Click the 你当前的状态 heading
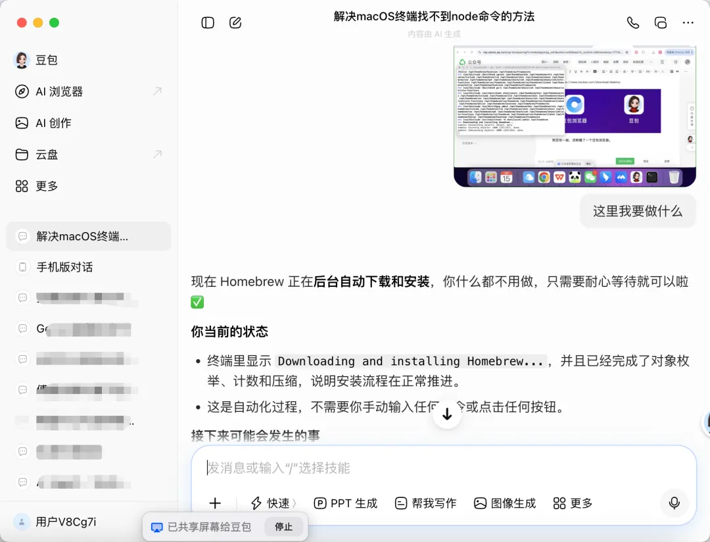Image resolution: width=710 pixels, height=542 pixels. point(229,332)
